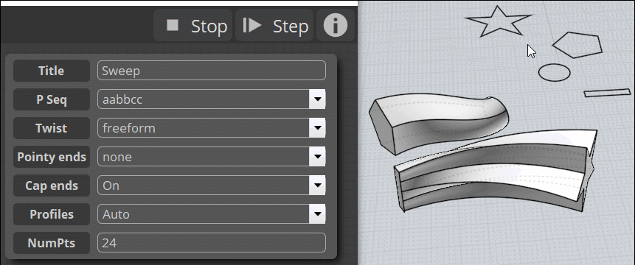Open the P Seq dropdown showing aabbcc
Image resolution: width=635 pixels, height=265 pixels.
(x=212, y=99)
